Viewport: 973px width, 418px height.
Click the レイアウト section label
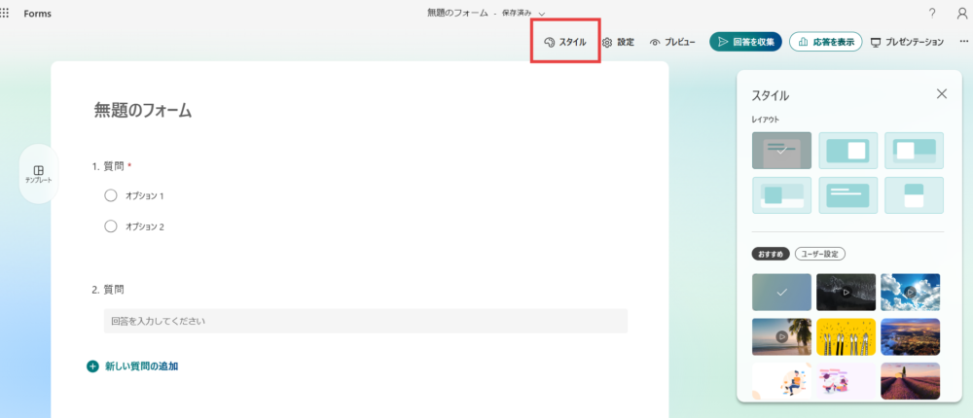(x=765, y=119)
